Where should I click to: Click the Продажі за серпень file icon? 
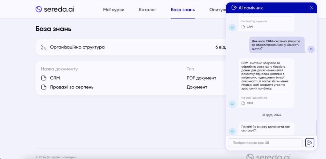[x=44, y=87]
